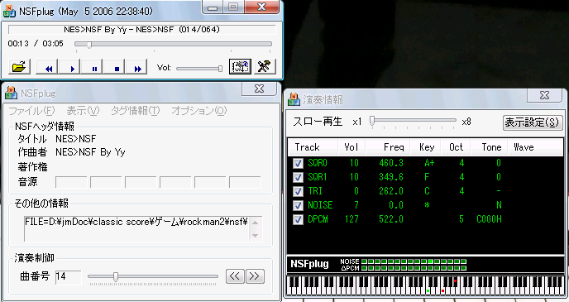The image size is (569, 302).
Task: Click the FILE path text box
Action: (x=137, y=228)
